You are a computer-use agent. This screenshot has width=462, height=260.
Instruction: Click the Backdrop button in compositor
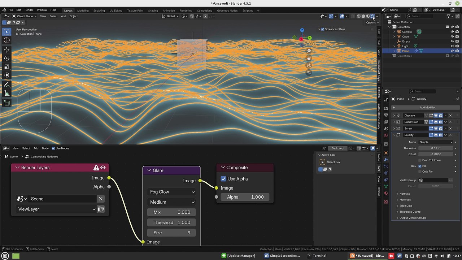point(337,148)
